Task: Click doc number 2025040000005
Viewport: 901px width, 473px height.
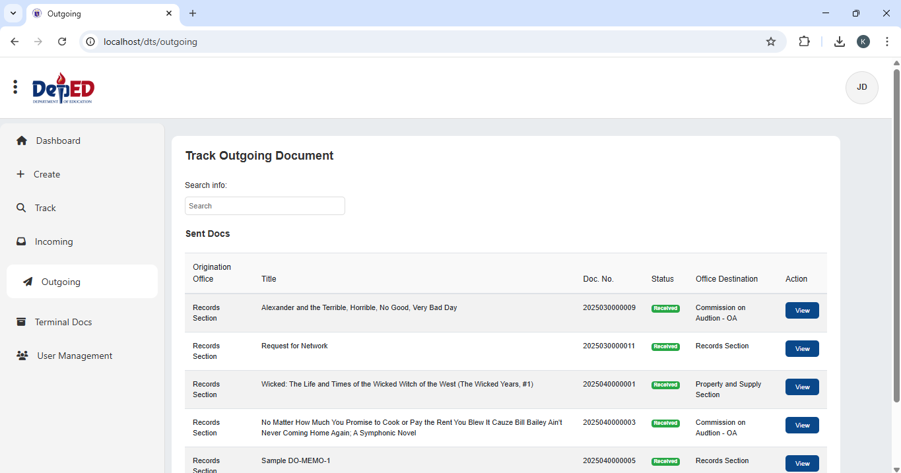Action: coord(609,460)
